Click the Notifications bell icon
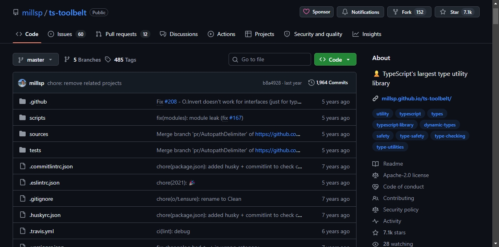The height and width of the screenshot is (247, 499). click(345, 12)
